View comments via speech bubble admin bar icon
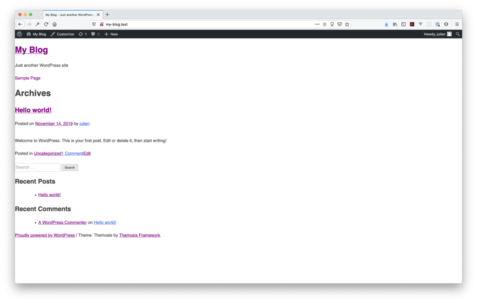Viewport: 477px width, 303px height. 95,34
